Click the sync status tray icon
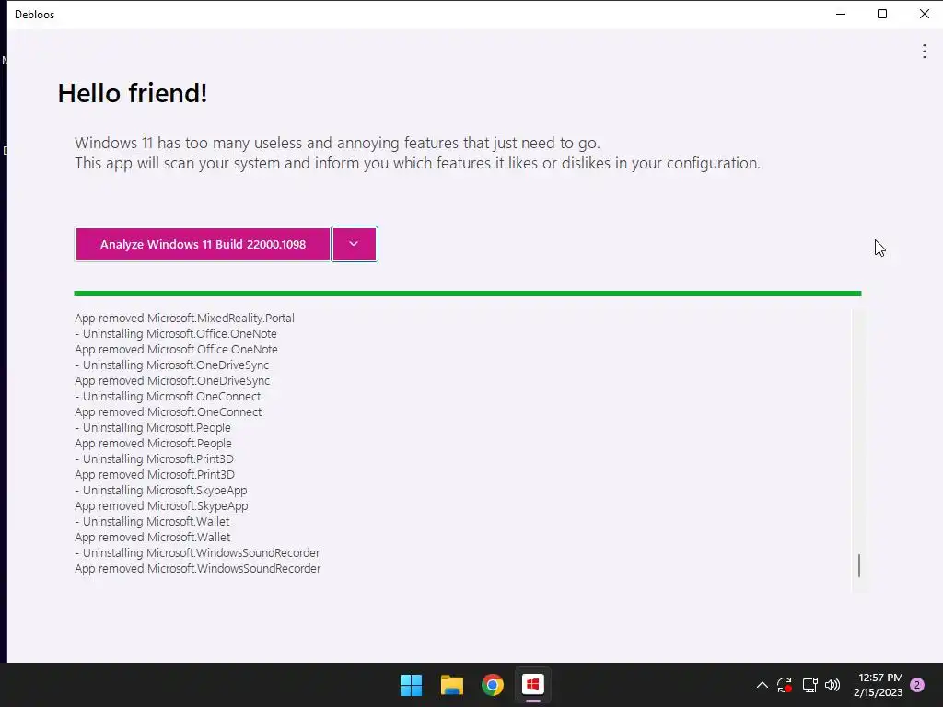Screen dimensions: 943x707 [x=785, y=685]
